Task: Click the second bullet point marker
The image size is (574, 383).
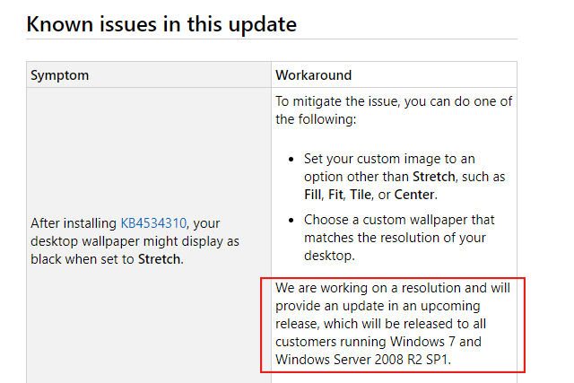Action: tap(292, 220)
